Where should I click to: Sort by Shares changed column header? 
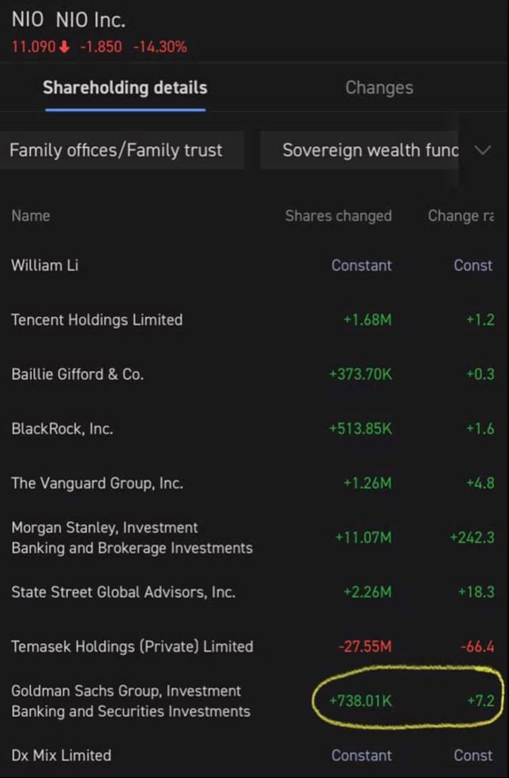[338, 216]
